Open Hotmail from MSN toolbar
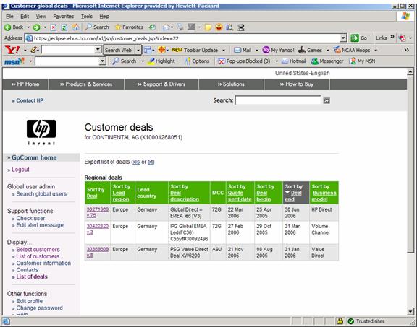The image size is (417, 327). [x=294, y=61]
